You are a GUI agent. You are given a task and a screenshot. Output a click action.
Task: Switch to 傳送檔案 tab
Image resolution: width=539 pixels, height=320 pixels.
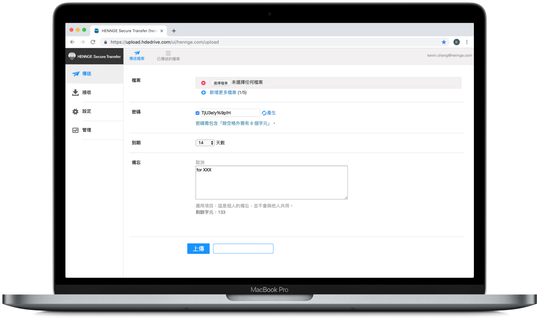137,56
